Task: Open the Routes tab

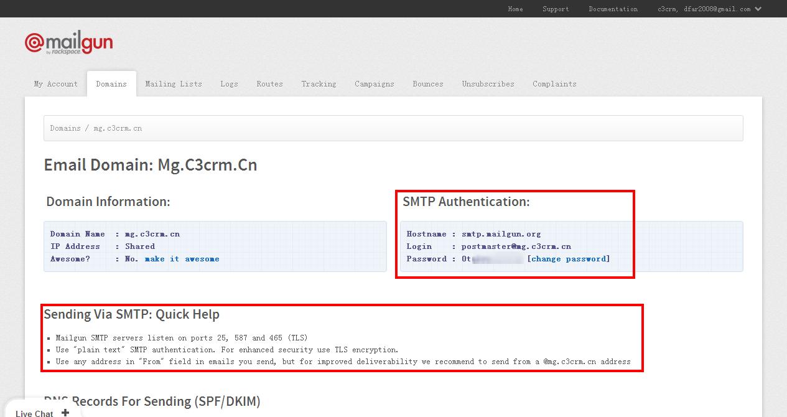Action: [269, 84]
